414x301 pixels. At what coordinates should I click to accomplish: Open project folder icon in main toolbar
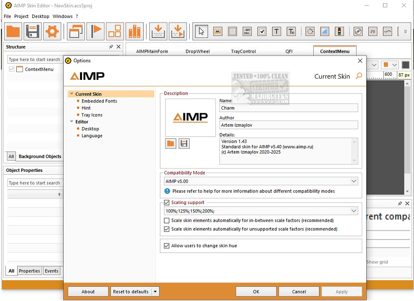(13, 31)
